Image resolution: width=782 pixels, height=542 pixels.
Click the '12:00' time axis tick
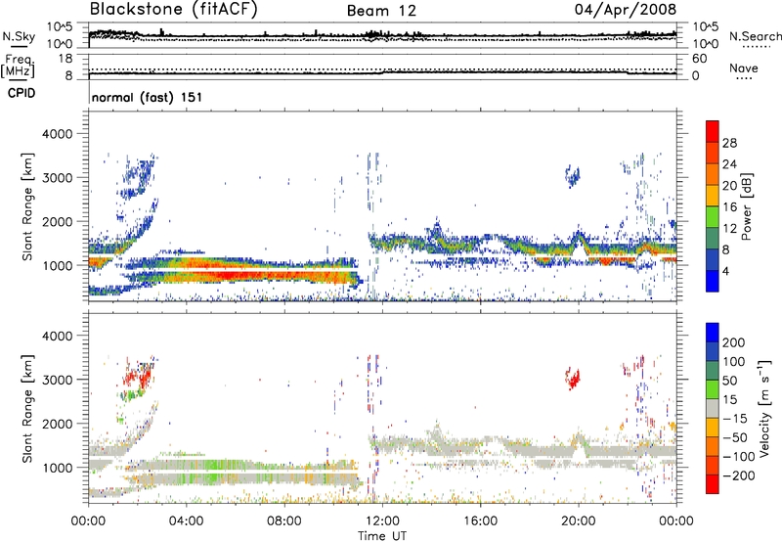point(382,521)
